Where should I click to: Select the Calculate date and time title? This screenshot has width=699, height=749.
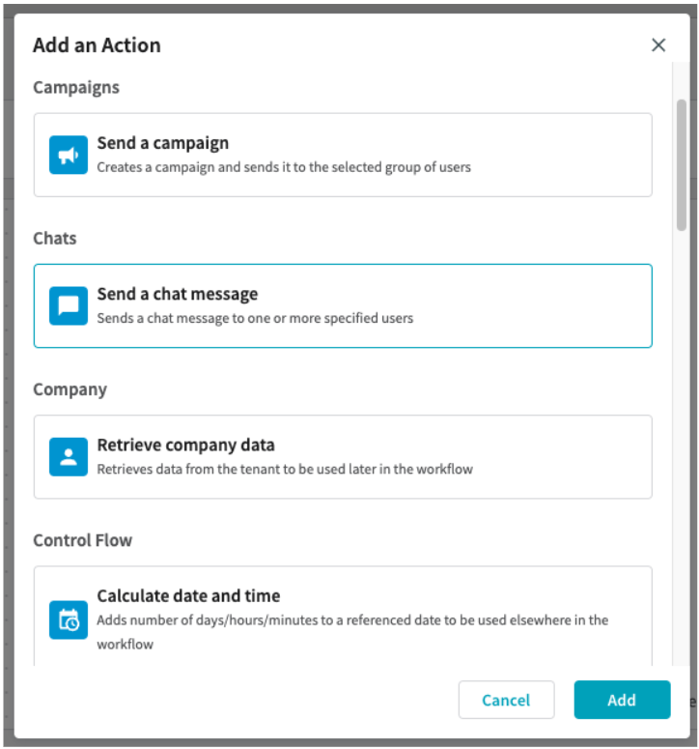188,596
